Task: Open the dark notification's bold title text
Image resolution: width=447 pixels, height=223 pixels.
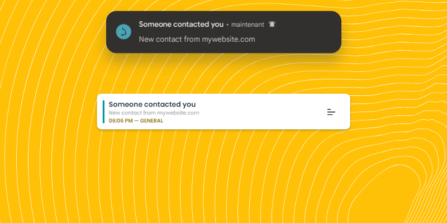Action: pyautogui.click(x=181, y=25)
